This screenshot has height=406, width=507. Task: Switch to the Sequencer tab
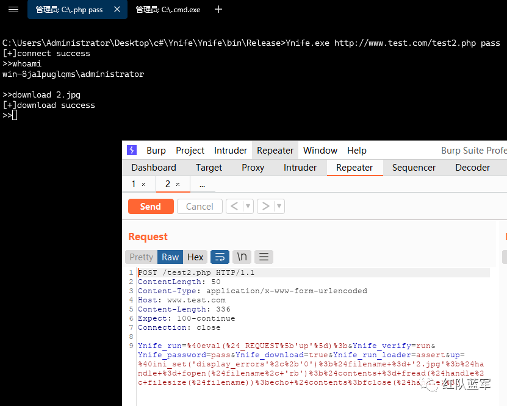coord(414,168)
